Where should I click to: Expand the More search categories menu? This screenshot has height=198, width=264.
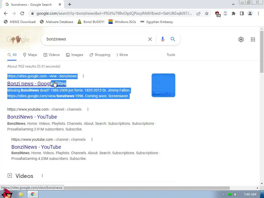122,55
